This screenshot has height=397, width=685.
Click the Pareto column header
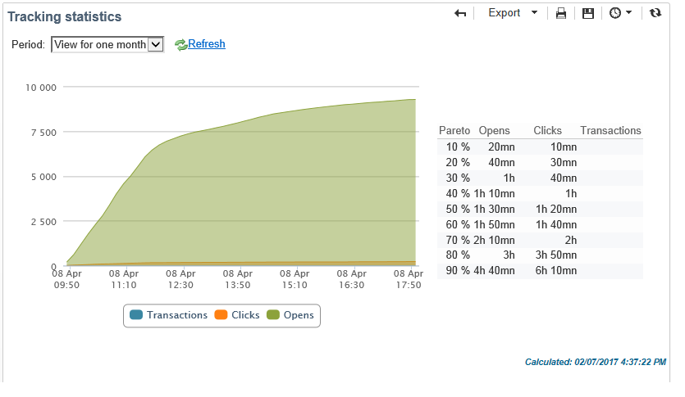point(454,131)
